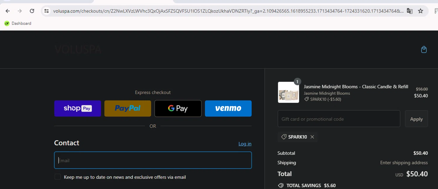Click the Subtotal label
The width and height of the screenshot is (438, 189).
[x=286, y=153]
